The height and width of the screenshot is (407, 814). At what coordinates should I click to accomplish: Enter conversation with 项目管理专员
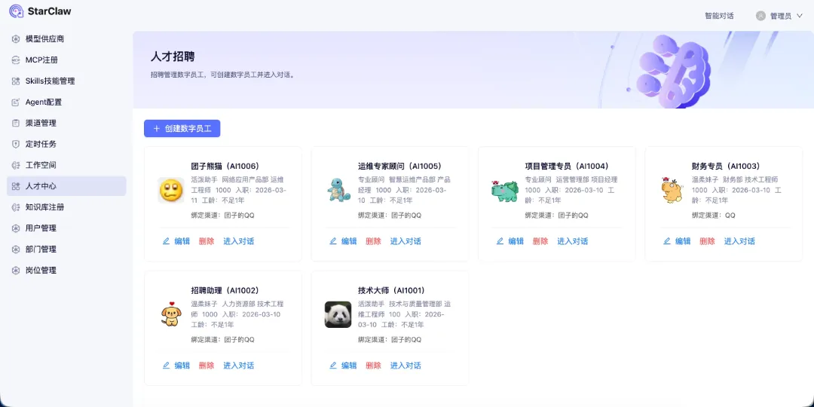(573, 241)
